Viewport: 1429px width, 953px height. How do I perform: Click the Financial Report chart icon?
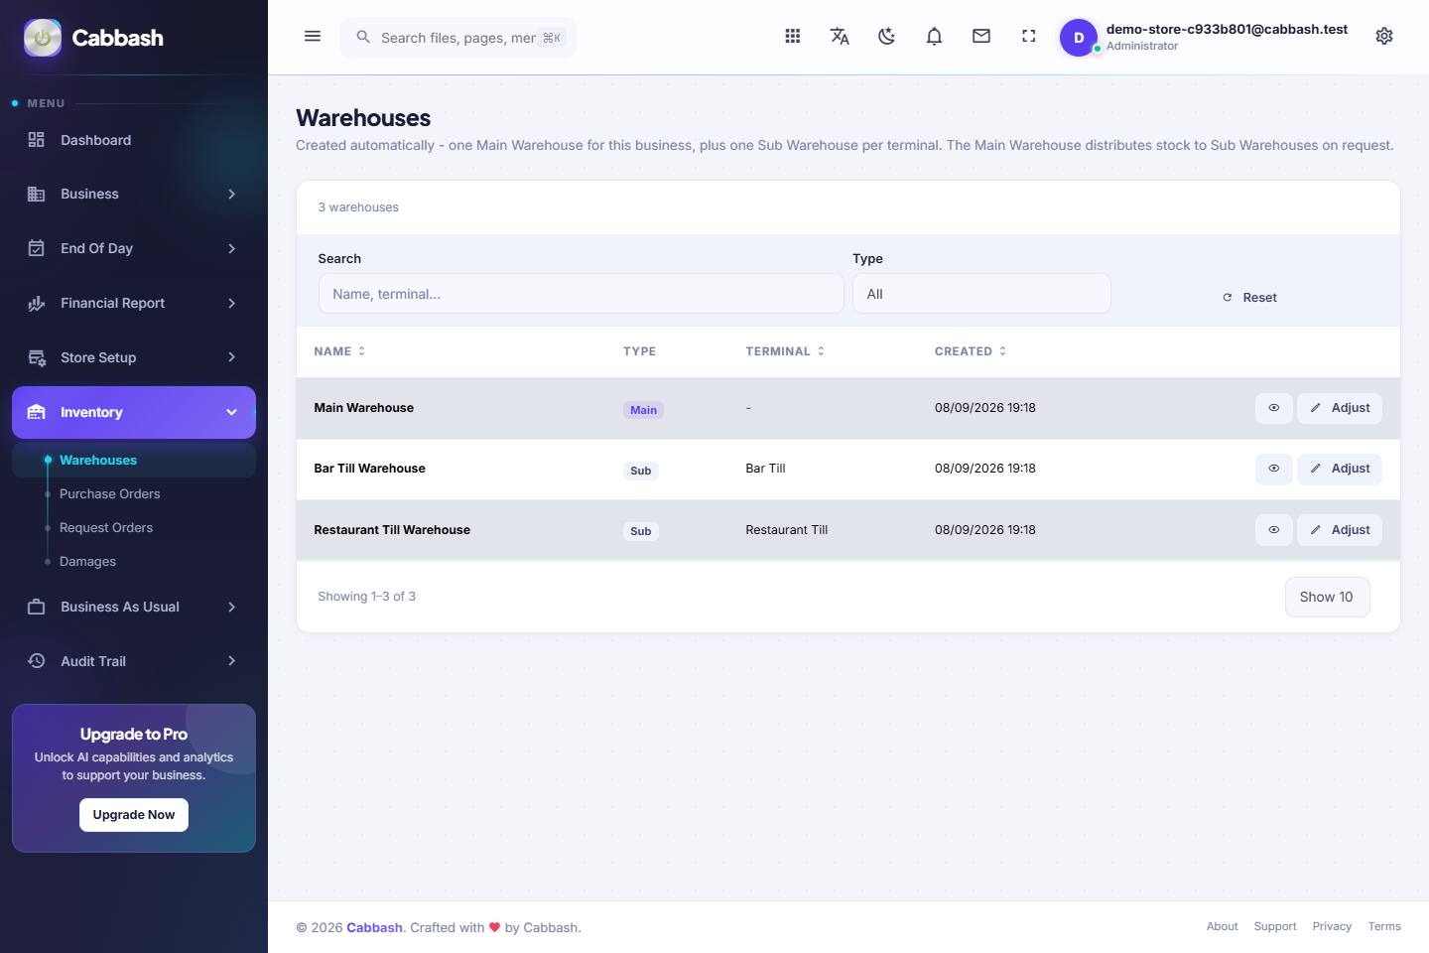pos(37,303)
